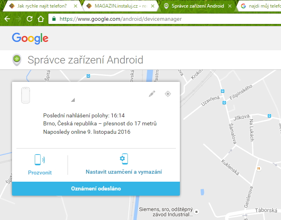
Task: Click the ringing phone icon
Action: pos(40,160)
